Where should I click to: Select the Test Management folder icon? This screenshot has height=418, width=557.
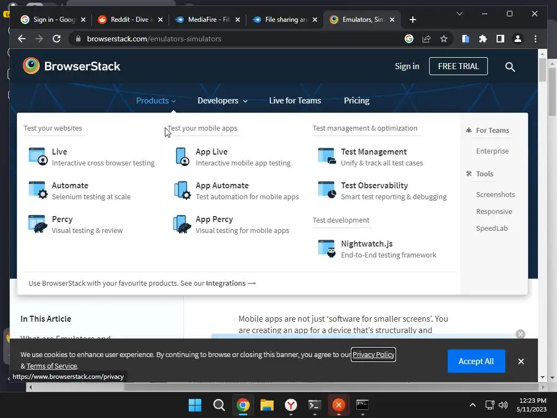[327, 156]
